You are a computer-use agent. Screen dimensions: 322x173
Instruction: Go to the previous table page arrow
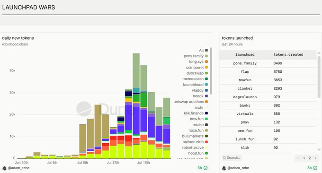click(298, 158)
